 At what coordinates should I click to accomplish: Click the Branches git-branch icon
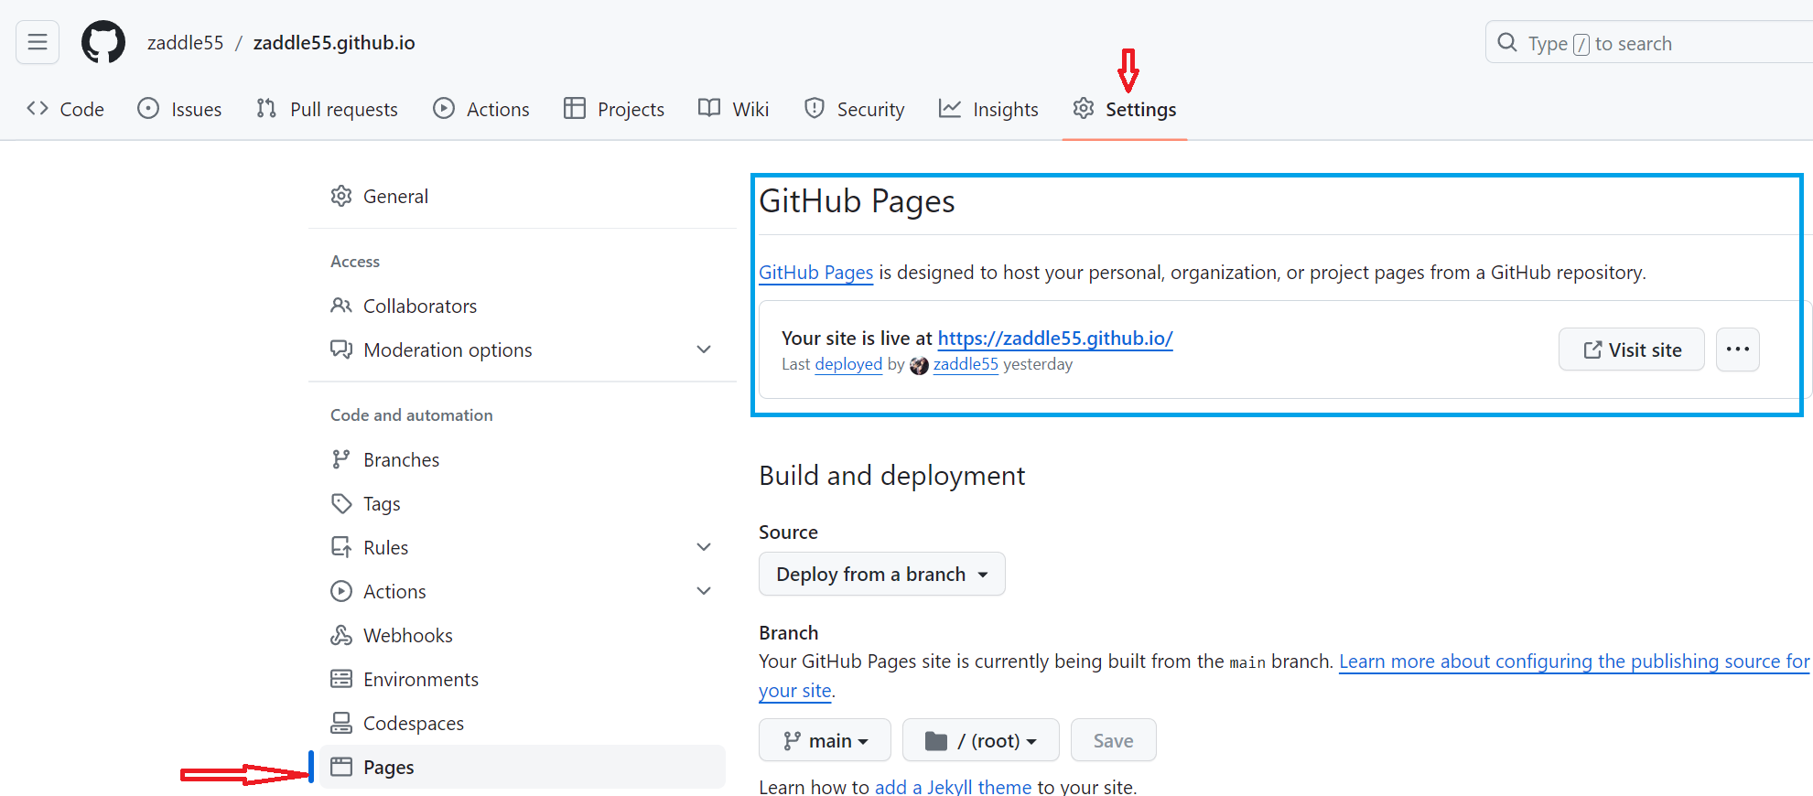pyautogui.click(x=341, y=459)
